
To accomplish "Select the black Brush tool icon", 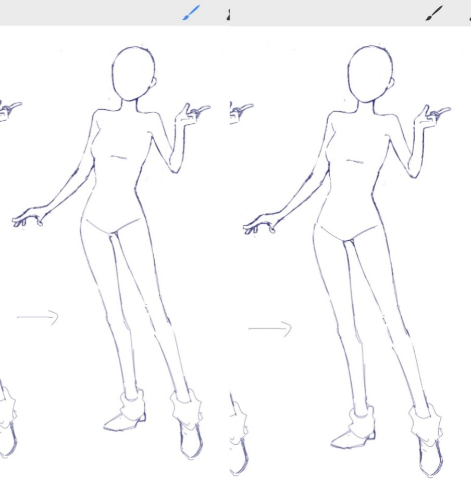I will point(434,14).
